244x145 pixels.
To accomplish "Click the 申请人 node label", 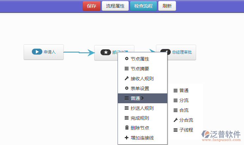I will pos(50,52).
